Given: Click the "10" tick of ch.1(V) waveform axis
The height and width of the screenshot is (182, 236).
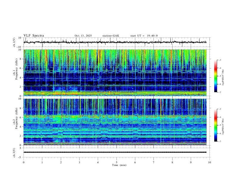Looking at the screenshot, I should (x=20, y=38).
